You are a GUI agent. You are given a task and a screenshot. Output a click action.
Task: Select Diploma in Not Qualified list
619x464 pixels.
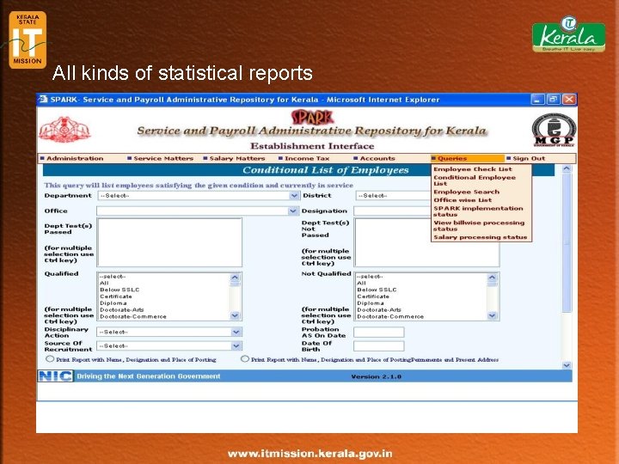pyautogui.click(x=371, y=303)
